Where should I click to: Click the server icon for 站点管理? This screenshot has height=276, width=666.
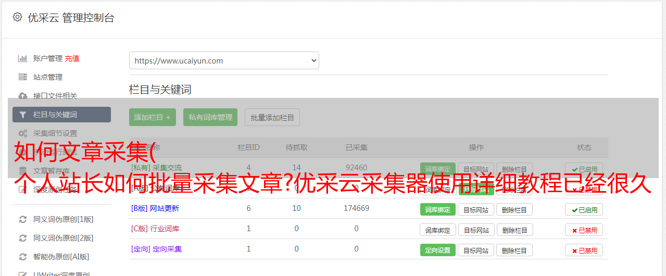click(23, 77)
